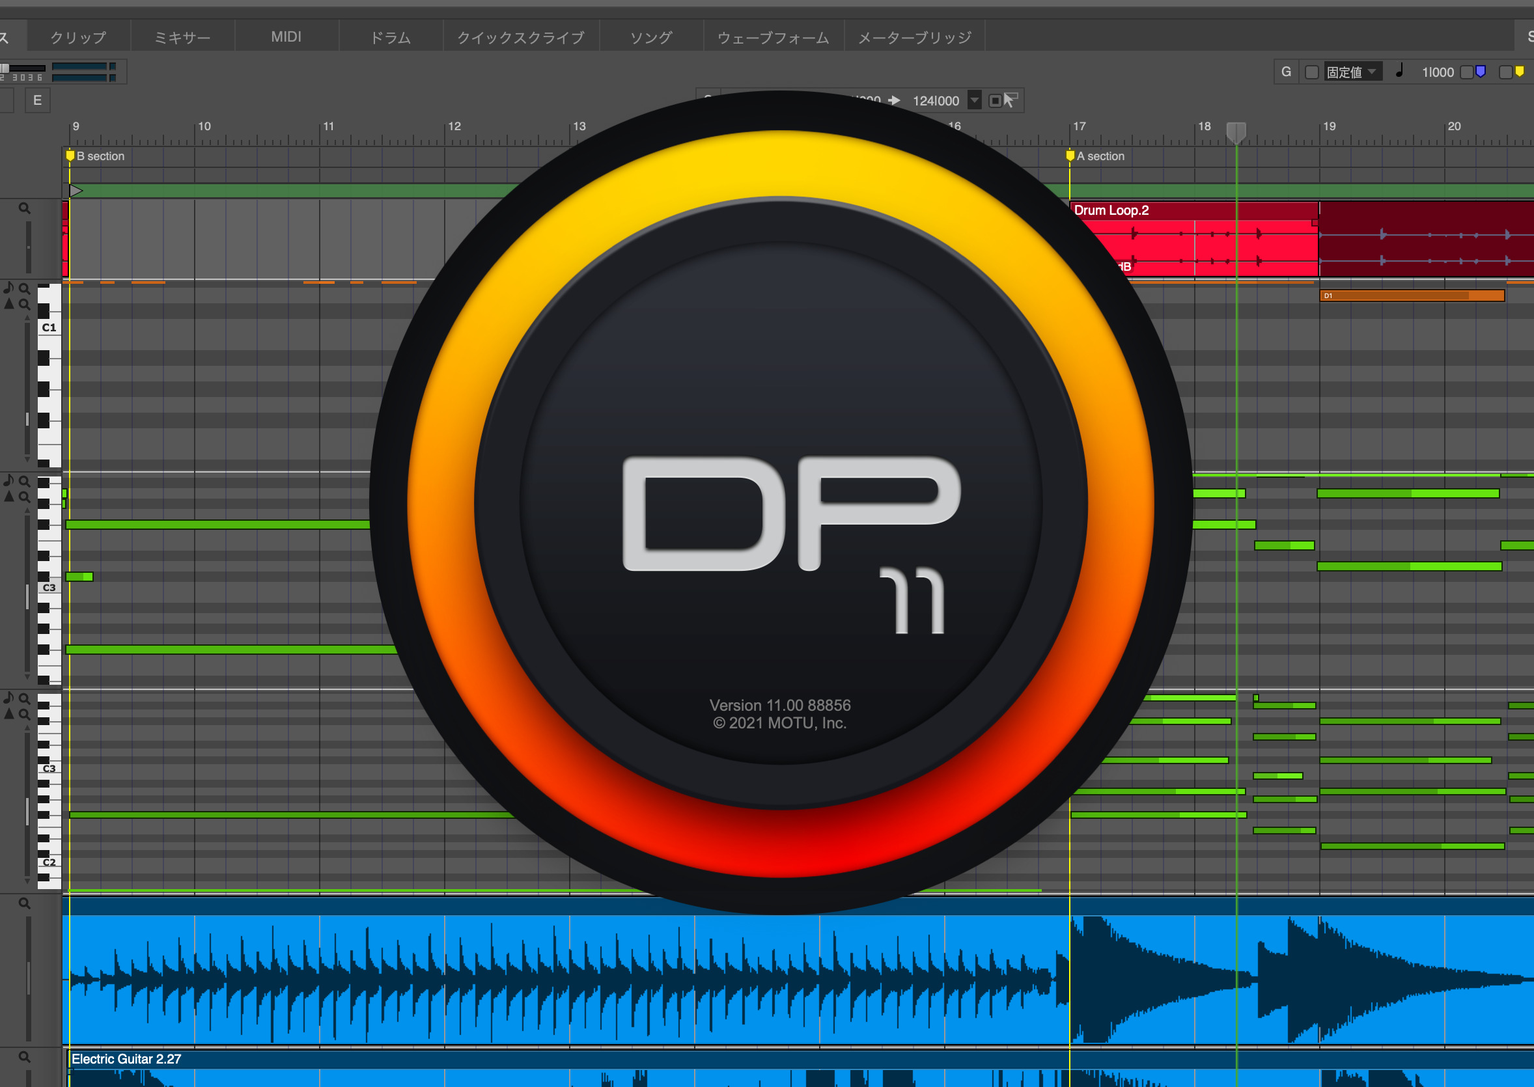Click the quarter note grid duration icon
The image size is (1534, 1087).
click(x=1399, y=71)
